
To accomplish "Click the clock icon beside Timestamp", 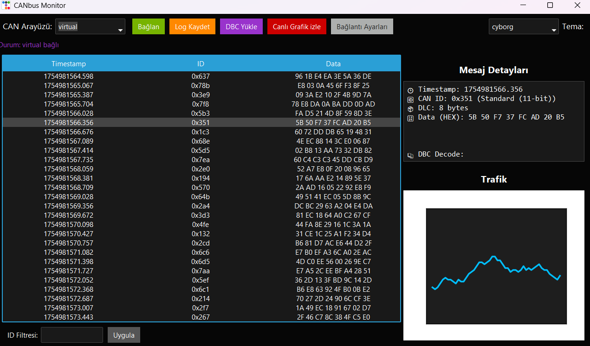I will [x=410, y=89].
